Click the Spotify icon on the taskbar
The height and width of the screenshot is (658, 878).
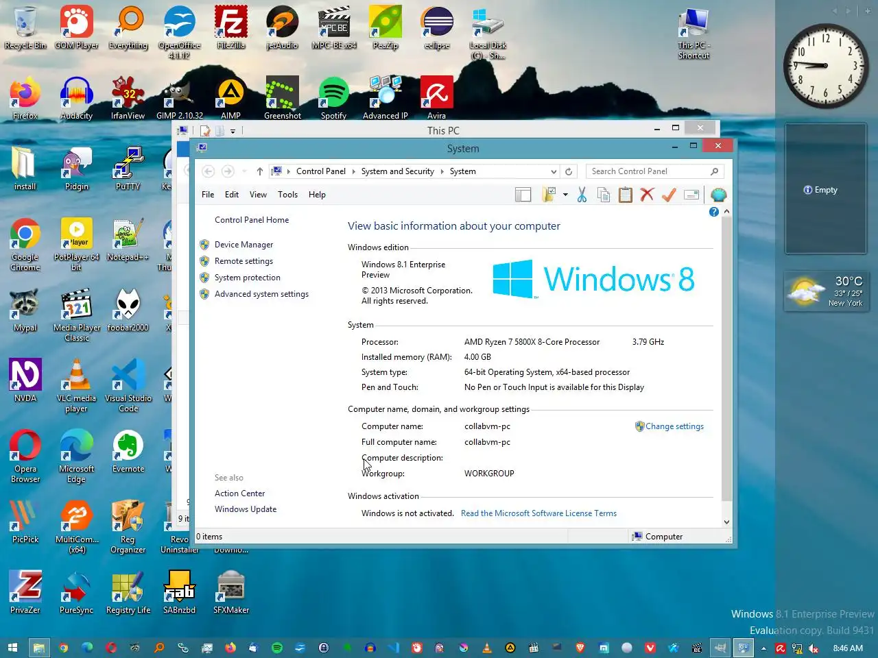point(277,648)
